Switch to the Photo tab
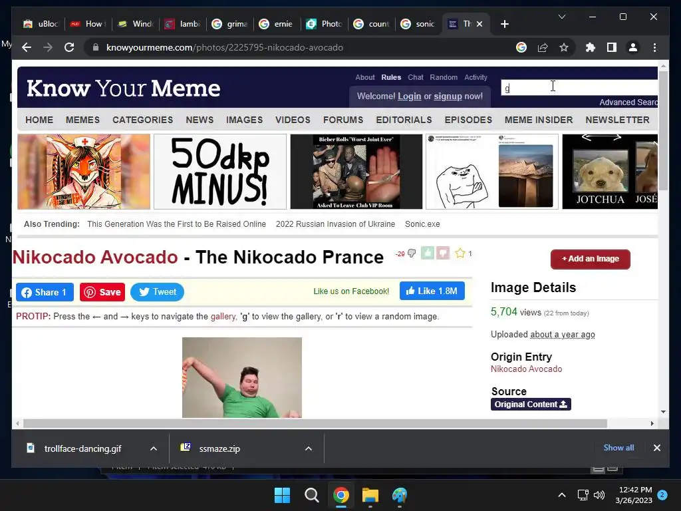The image size is (681, 511). (325, 24)
